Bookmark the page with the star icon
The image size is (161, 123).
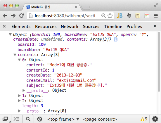(110, 16)
